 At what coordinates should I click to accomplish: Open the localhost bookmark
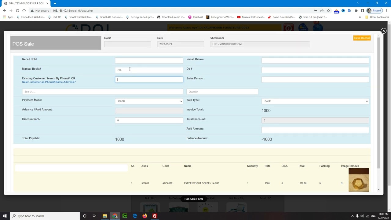[x=195, y=17]
